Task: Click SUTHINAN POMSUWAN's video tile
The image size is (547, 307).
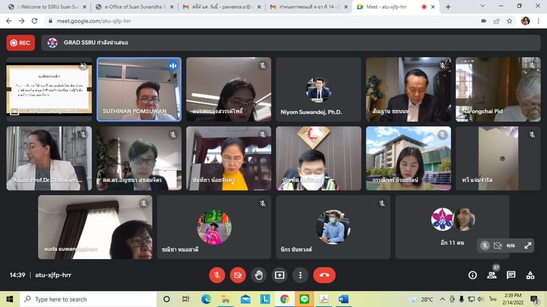Action: (x=139, y=89)
